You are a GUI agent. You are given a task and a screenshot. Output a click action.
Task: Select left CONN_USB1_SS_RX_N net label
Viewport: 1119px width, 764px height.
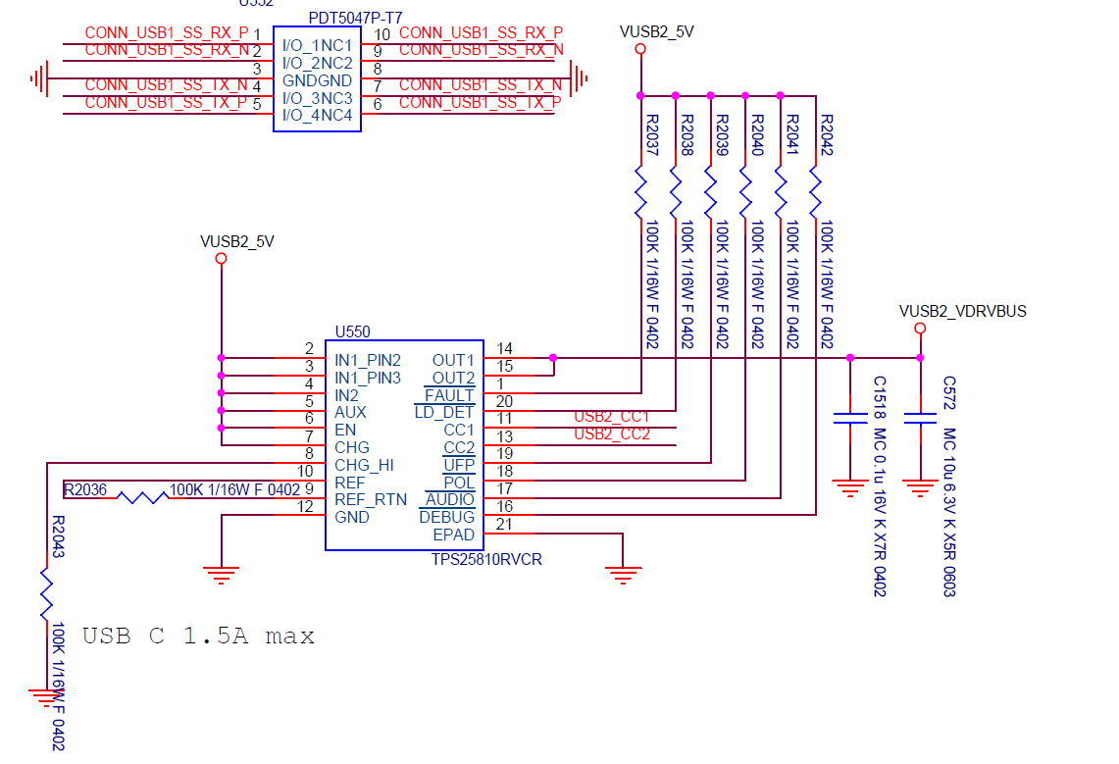click(167, 50)
